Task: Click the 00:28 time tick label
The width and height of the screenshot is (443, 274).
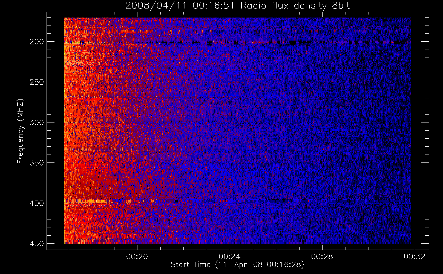Action: tap(322, 256)
